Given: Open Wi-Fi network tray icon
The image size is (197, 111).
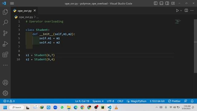Looking at the screenshot, I should [x=171, y=107].
